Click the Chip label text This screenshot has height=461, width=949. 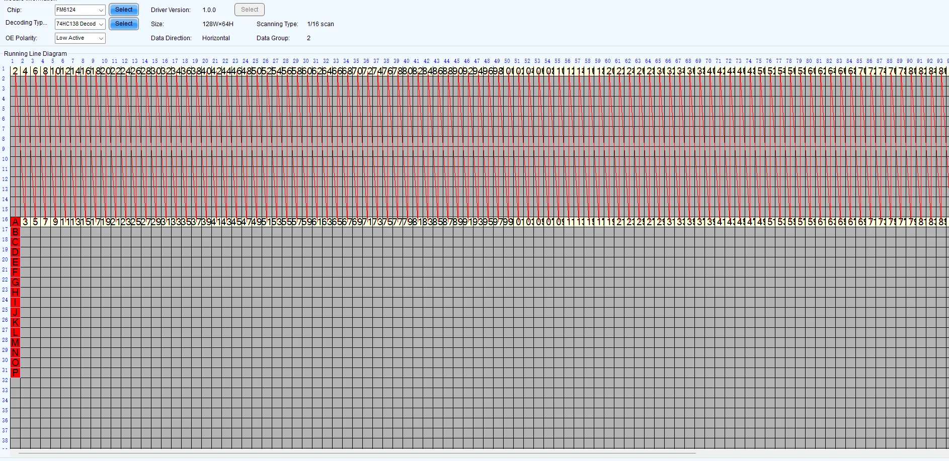(x=14, y=10)
